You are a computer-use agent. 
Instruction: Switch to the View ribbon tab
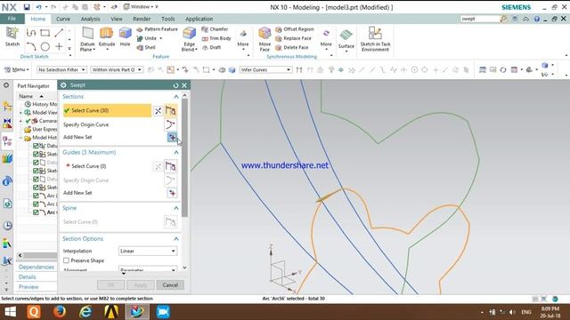[x=117, y=19]
